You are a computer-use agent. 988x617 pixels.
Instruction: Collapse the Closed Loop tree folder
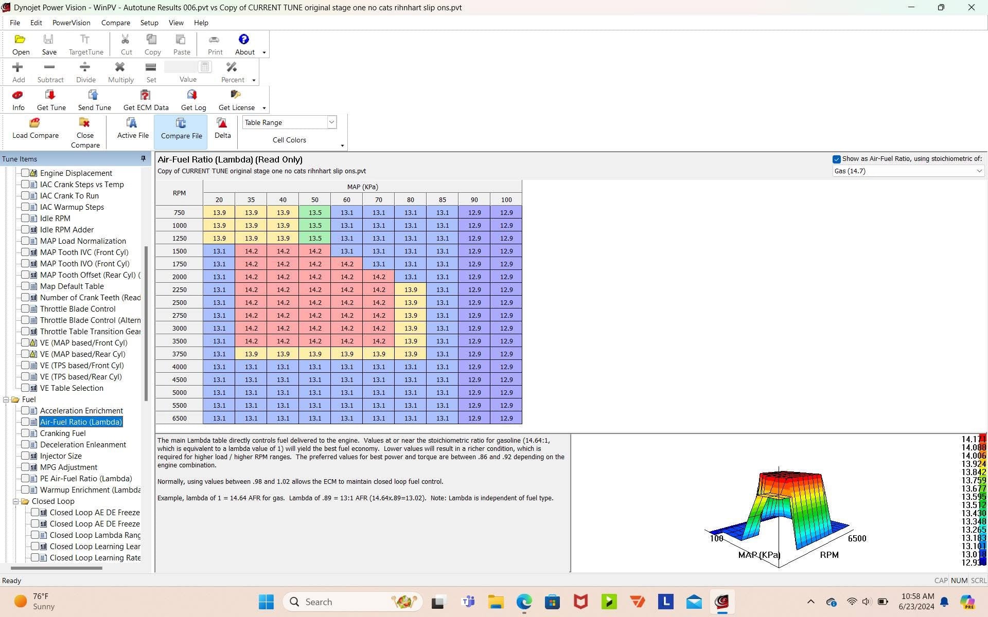[x=15, y=501]
